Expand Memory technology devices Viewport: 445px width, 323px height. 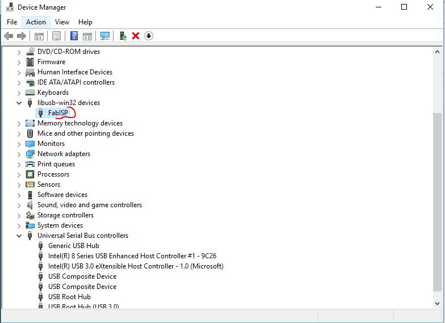tap(19, 124)
